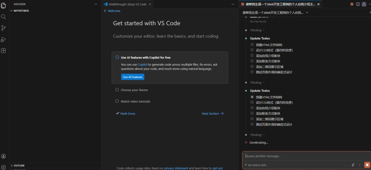371x170 pixels.
Task: Click the Use AI features with Copilot for free heading
Action: point(146,57)
